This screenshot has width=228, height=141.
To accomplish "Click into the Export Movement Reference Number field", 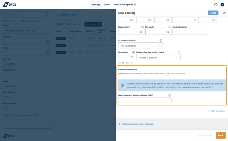I will click(x=145, y=100).
